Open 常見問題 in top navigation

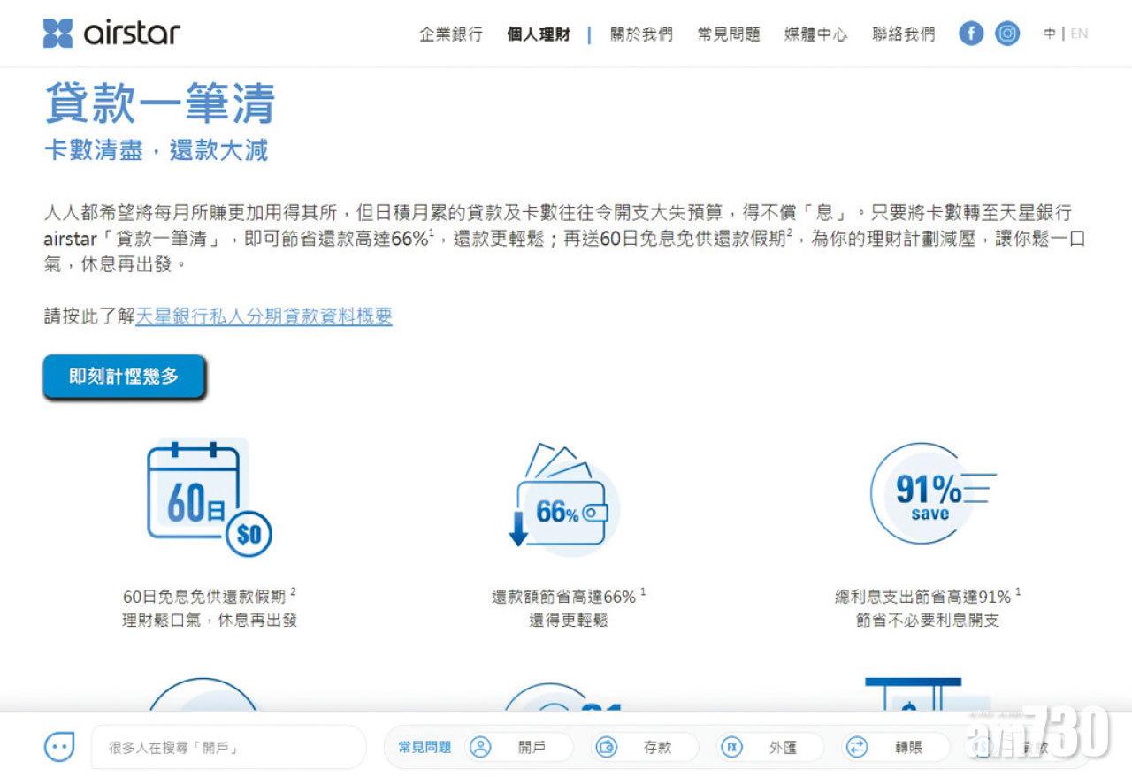tap(728, 34)
